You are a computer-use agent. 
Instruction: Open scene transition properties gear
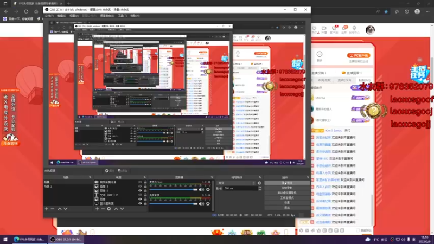point(259,183)
